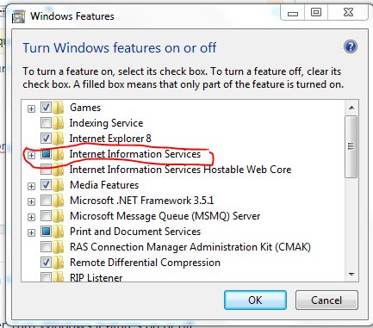Click the Internet Information Services folder icon
Screen dimensions: 373x328
tap(59, 154)
